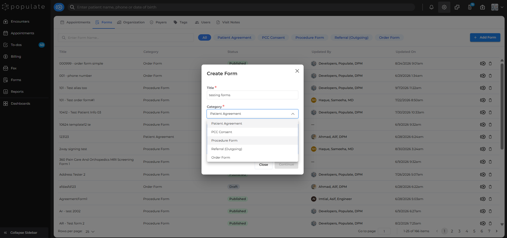Switch to the Visit Notes tab
The height and width of the screenshot is (238, 507).
[x=228, y=22]
